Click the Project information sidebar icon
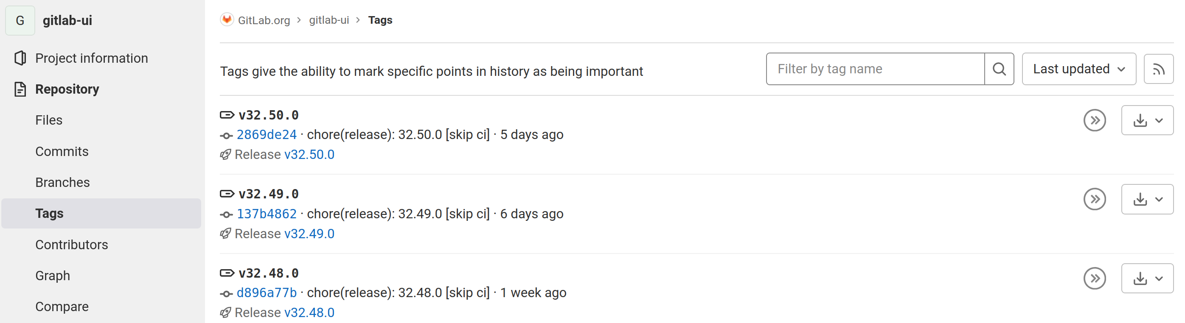The width and height of the screenshot is (1185, 323). click(x=20, y=58)
